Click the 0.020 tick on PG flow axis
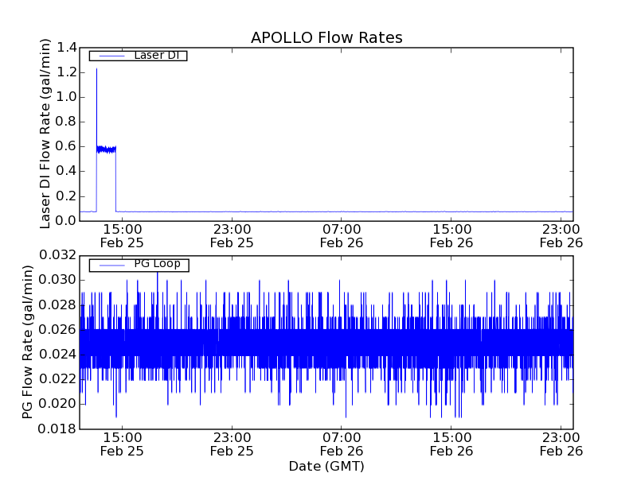 click(x=57, y=404)
